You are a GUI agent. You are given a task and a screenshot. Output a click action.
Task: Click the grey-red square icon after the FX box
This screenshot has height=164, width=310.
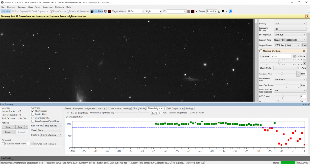click(189, 12)
